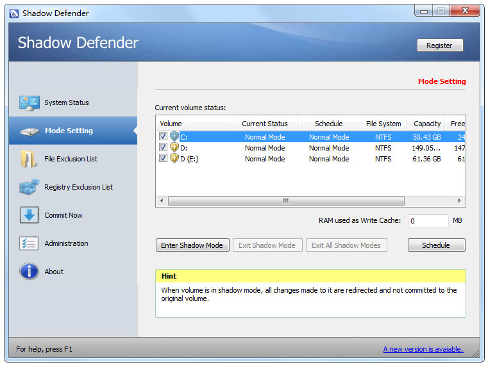Select the Mode Setting sidebar item
The image size is (488, 367).
[73, 131]
